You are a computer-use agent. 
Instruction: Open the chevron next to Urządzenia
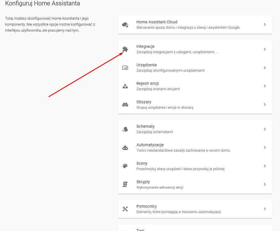point(265,68)
